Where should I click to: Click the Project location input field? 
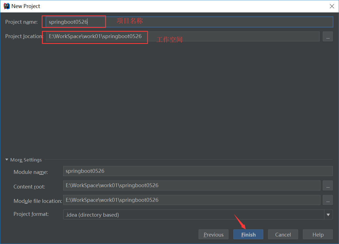(183, 36)
